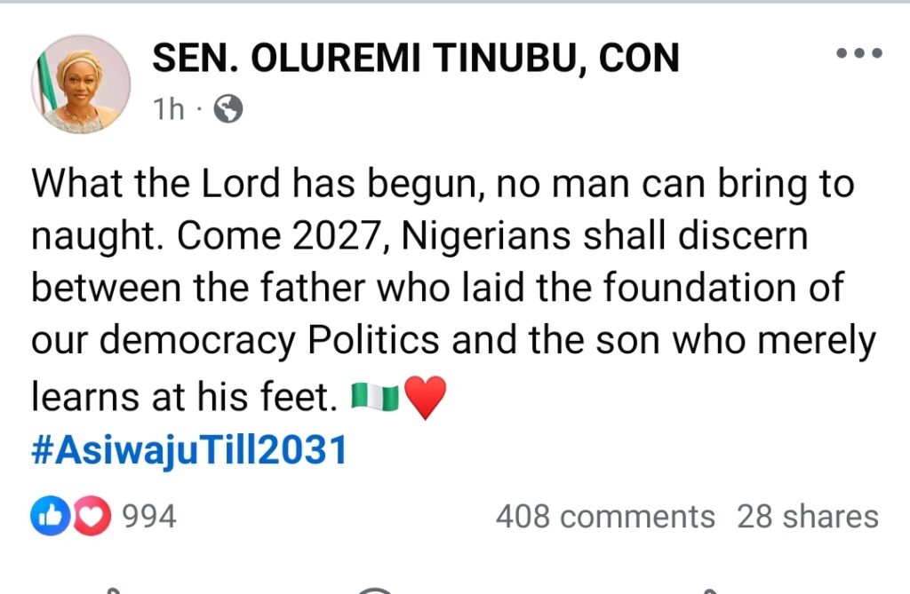View the 408 comments

(x=604, y=517)
